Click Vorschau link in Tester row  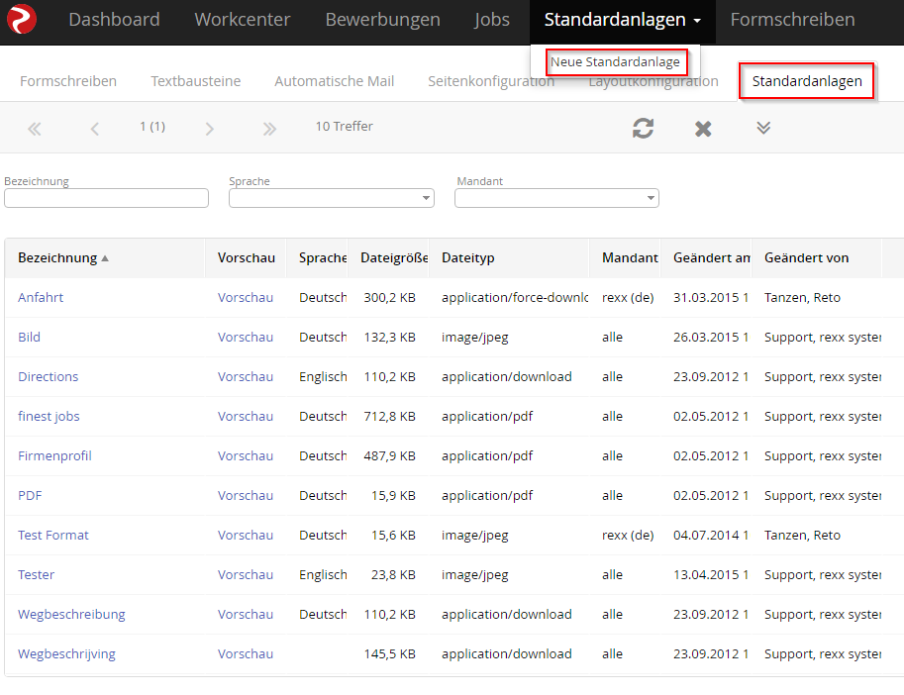[x=245, y=575]
